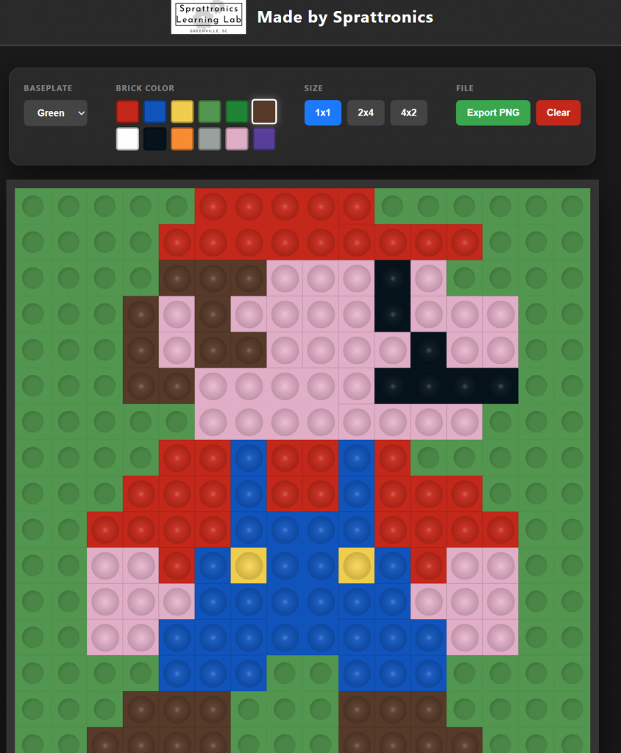Select the red brick color swatch
This screenshot has height=753, width=621.
[127, 112]
